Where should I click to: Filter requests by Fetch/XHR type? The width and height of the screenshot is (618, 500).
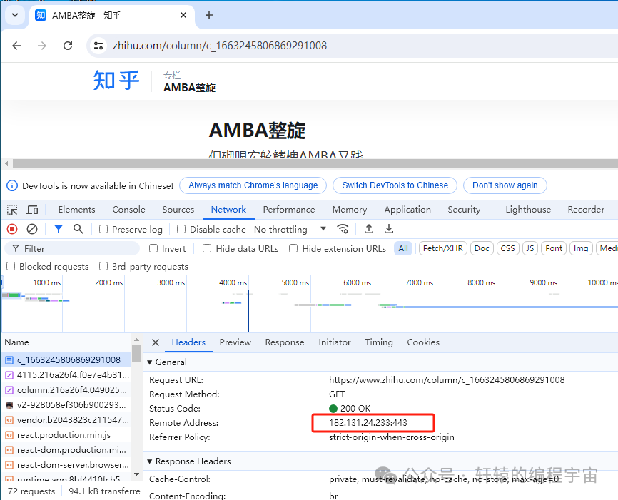tap(443, 249)
